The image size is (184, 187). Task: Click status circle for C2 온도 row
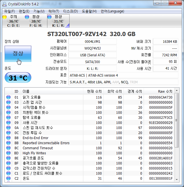pyautogui.click(x=8, y=178)
